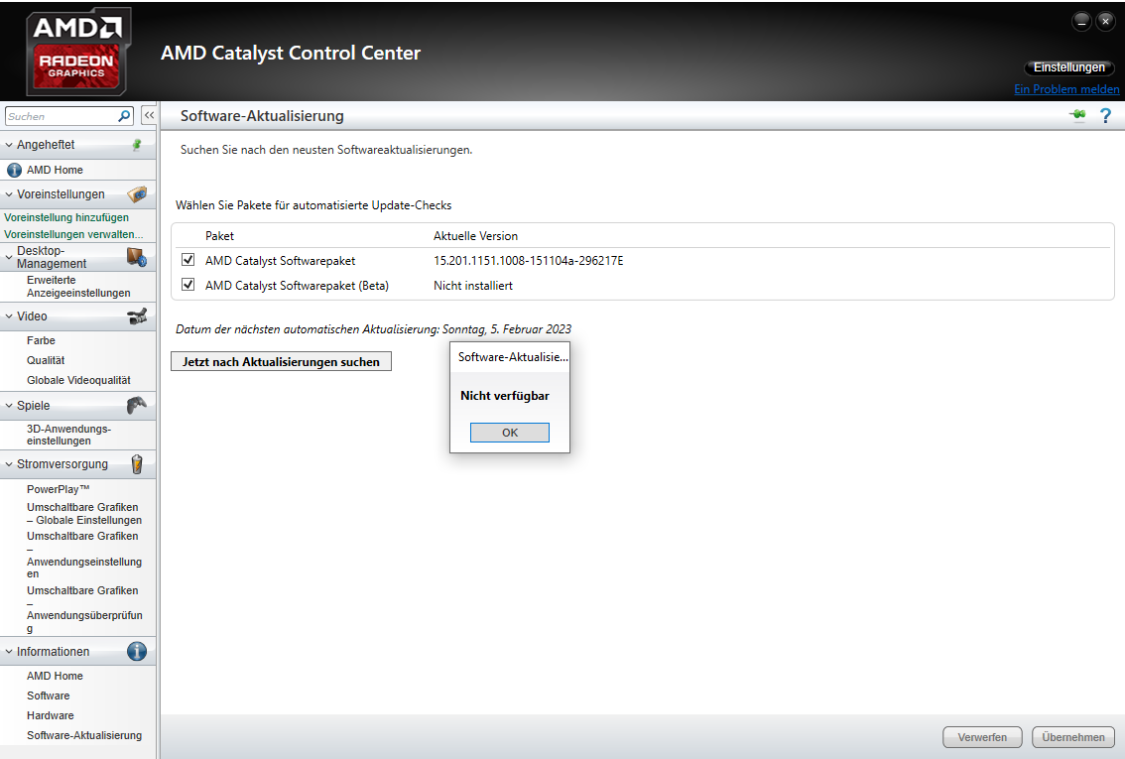The height and width of the screenshot is (759, 1125).
Task: Click the Paket column header
Action: pos(219,236)
